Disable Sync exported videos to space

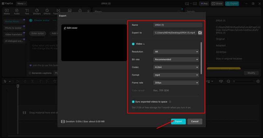tap(133, 102)
